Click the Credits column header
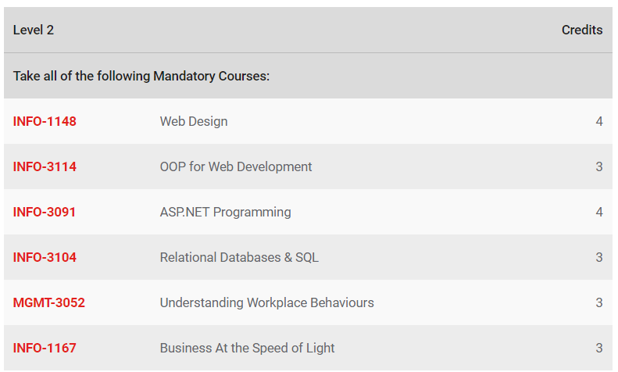 pyautogui.click(x=582, y=30)
